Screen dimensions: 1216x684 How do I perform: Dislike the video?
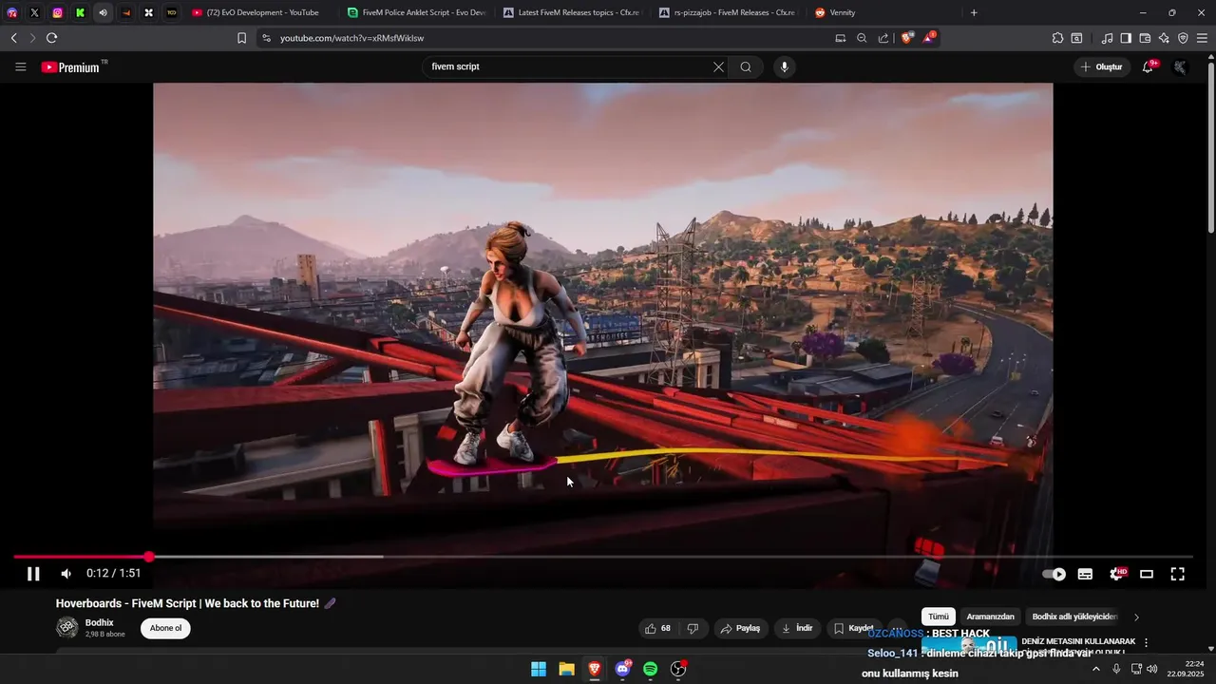pos(693,628)
